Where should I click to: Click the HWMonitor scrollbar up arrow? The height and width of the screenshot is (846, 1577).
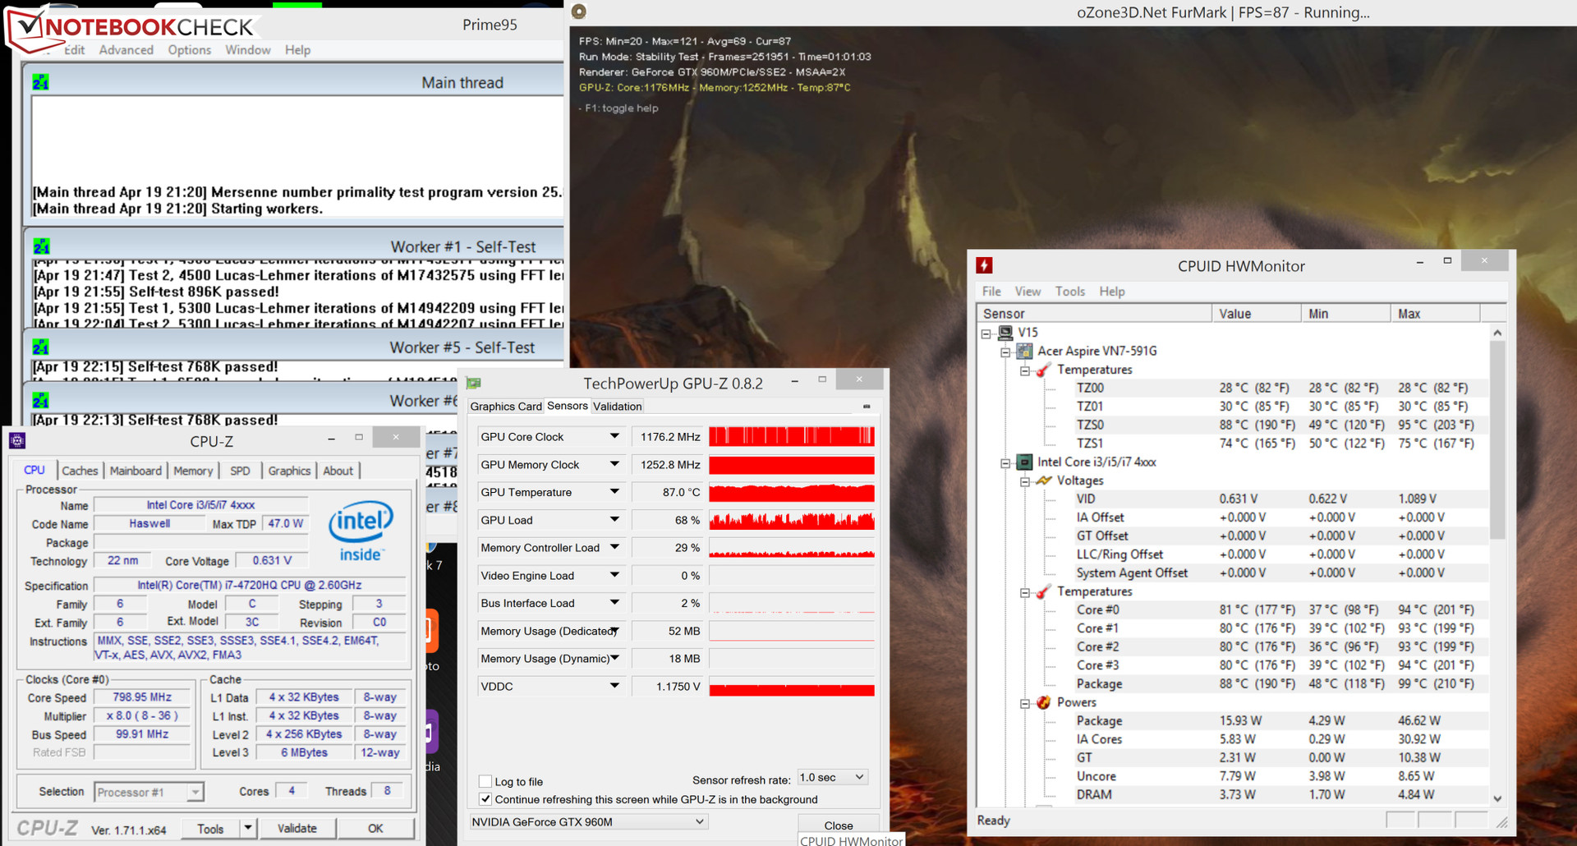[x=1497, y=333]
